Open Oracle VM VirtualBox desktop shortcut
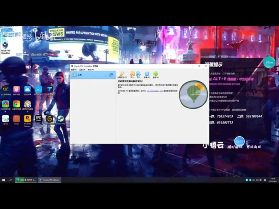This screenshot has height=209, width=279. pos(5,48)
